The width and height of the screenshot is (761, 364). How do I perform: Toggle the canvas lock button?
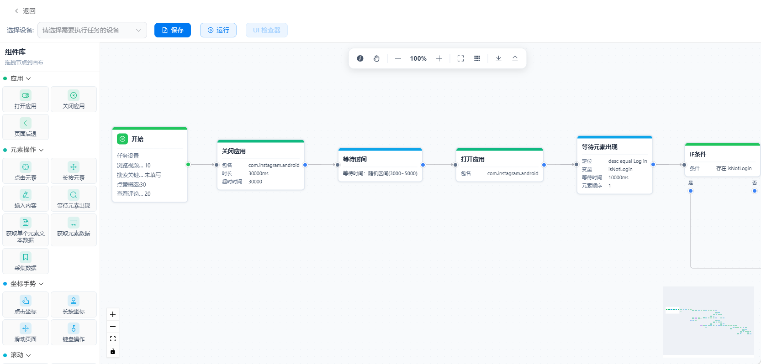tap(113, 351)
